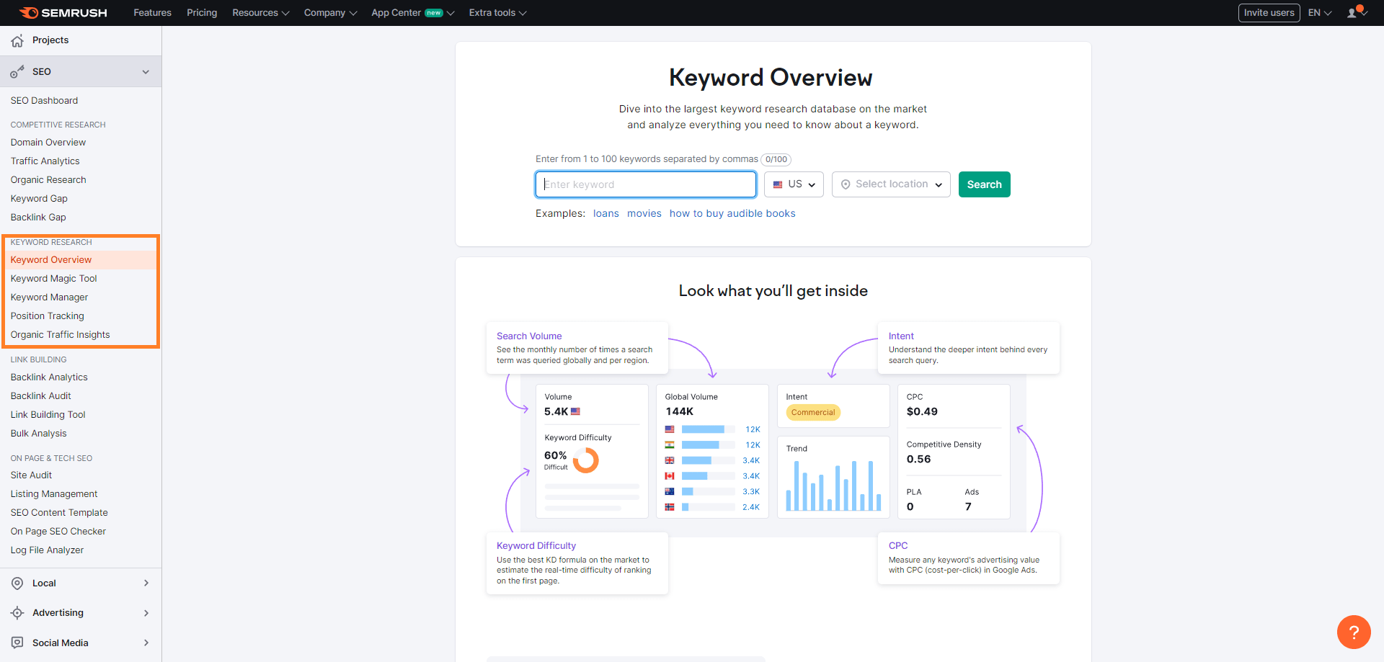The image size is (1384, 662).
Task: Click the Enter keyword input field
Action: (x=645, y=184)
